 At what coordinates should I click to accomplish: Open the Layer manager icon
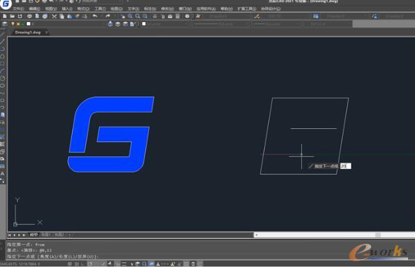click(x=4, y=24)
